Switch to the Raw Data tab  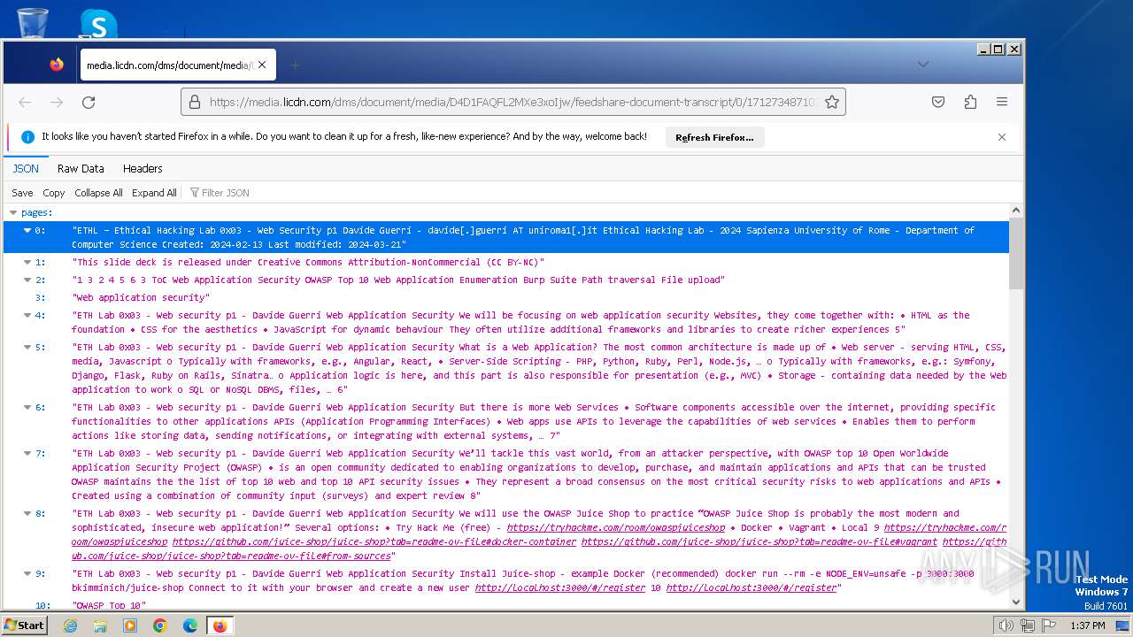(81, 168)
